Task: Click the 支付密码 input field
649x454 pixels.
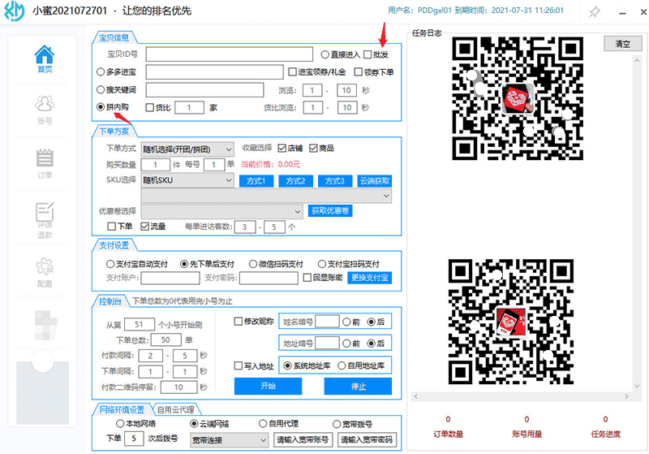Action: (x=269, y=278)
